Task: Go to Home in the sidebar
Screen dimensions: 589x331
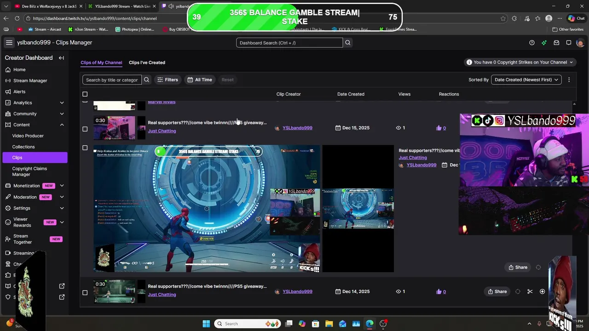Action: [35, 69]
